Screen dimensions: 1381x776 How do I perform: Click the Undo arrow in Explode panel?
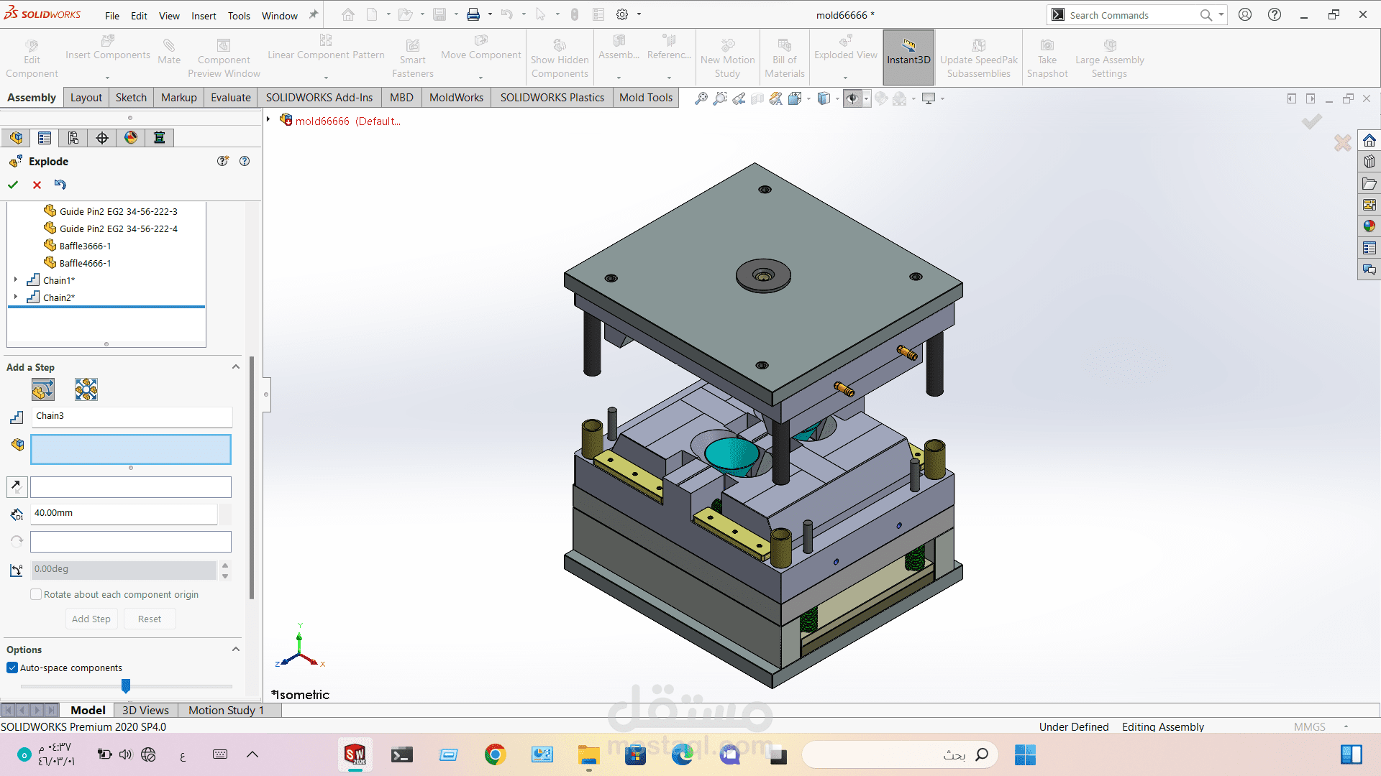(x=60, y=185)
